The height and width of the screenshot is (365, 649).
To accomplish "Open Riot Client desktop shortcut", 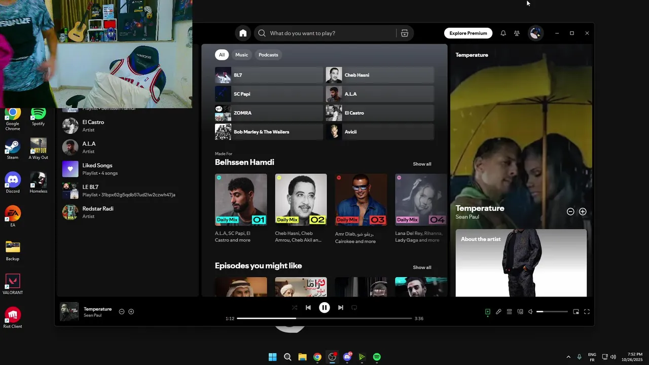I will (x=13, y=318).
